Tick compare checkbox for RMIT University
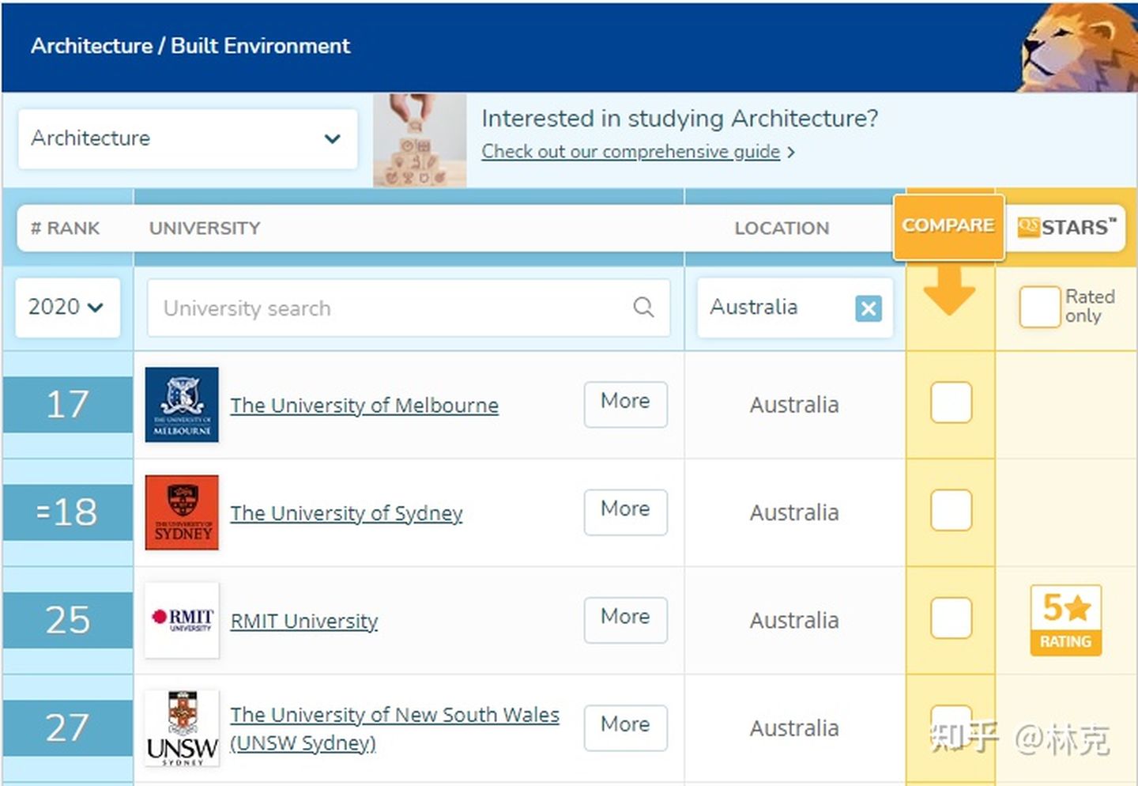 tap(951, 618)
